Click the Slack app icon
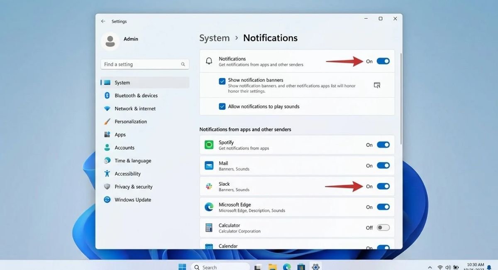The width and height of the screenshot is (498, 270). coord(209,187)
